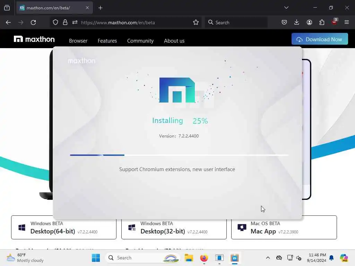The image size is (355, 266).
Task: Open the notification bell
Action: pos(331,258)
